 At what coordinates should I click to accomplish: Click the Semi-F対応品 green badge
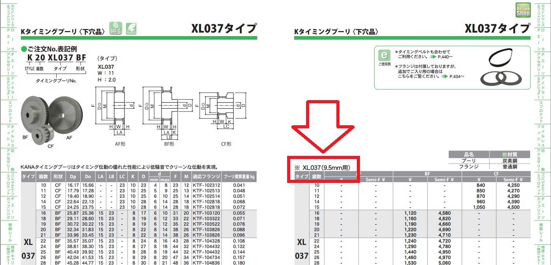[115, 29]
